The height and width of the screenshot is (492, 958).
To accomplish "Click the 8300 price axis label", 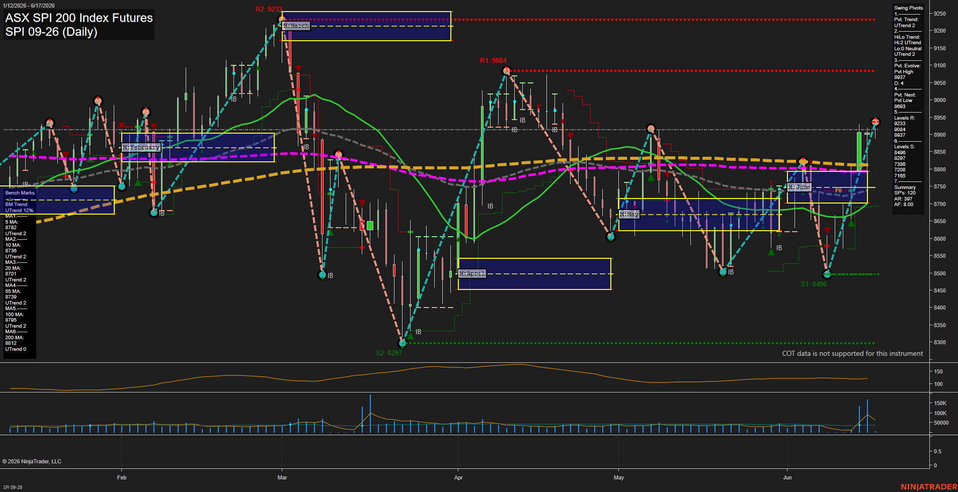I will 939,343.
